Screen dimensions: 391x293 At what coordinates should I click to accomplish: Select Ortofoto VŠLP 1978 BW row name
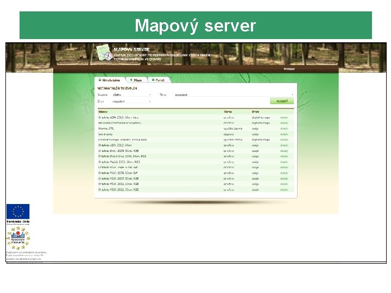[x=118, y=173]
